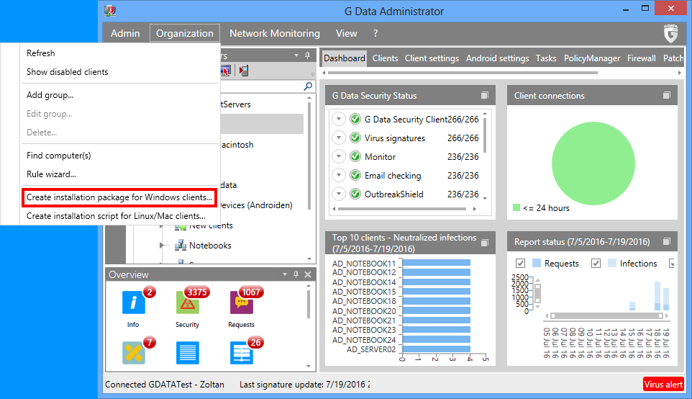Screen dimensions: 692x399
Task: Pin the Overview panel
Action: (x=296, y=274)
